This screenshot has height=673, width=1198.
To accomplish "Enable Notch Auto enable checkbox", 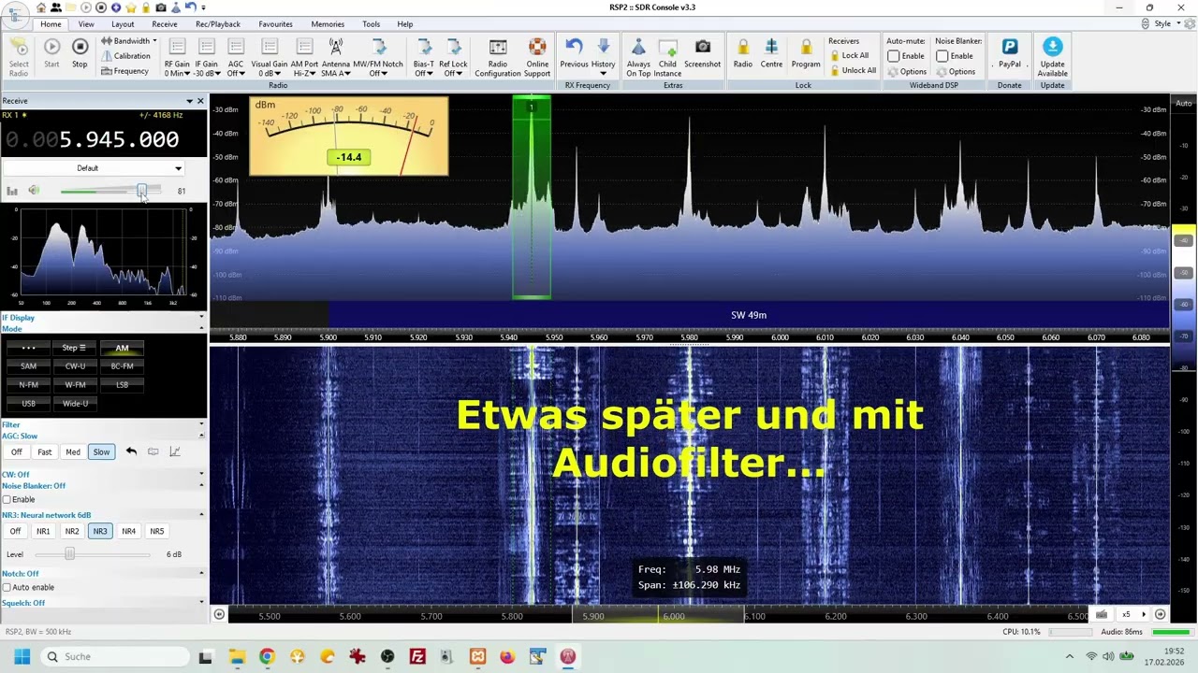I will [x=7, y=587].
